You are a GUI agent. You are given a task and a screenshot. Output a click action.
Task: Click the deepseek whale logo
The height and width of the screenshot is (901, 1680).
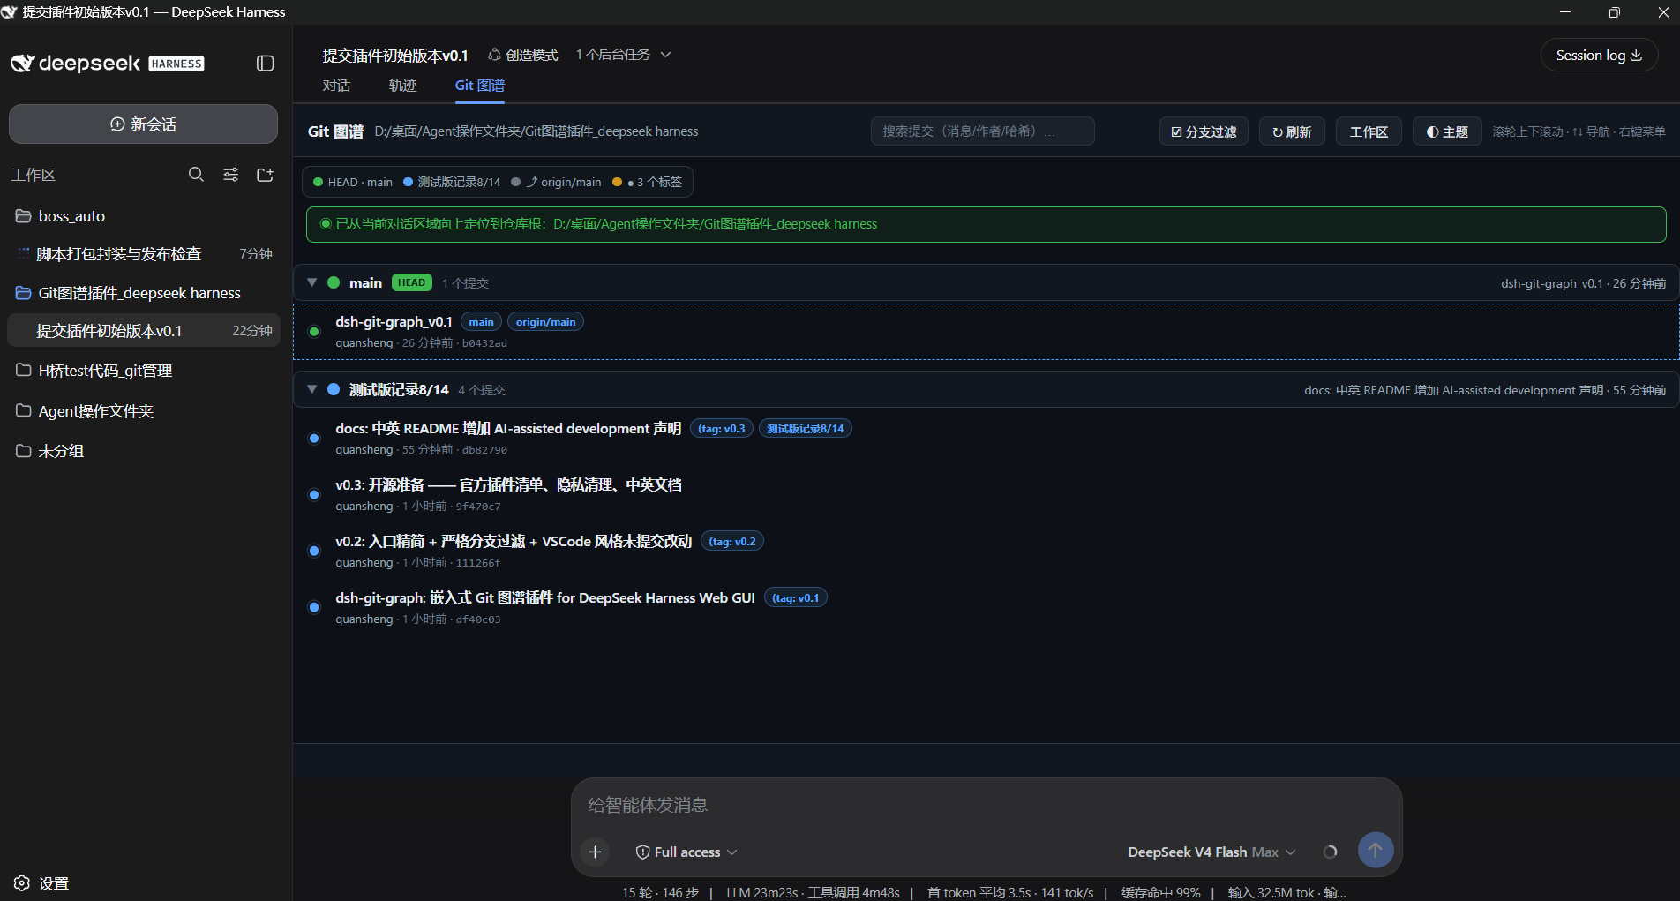[23, 64]
